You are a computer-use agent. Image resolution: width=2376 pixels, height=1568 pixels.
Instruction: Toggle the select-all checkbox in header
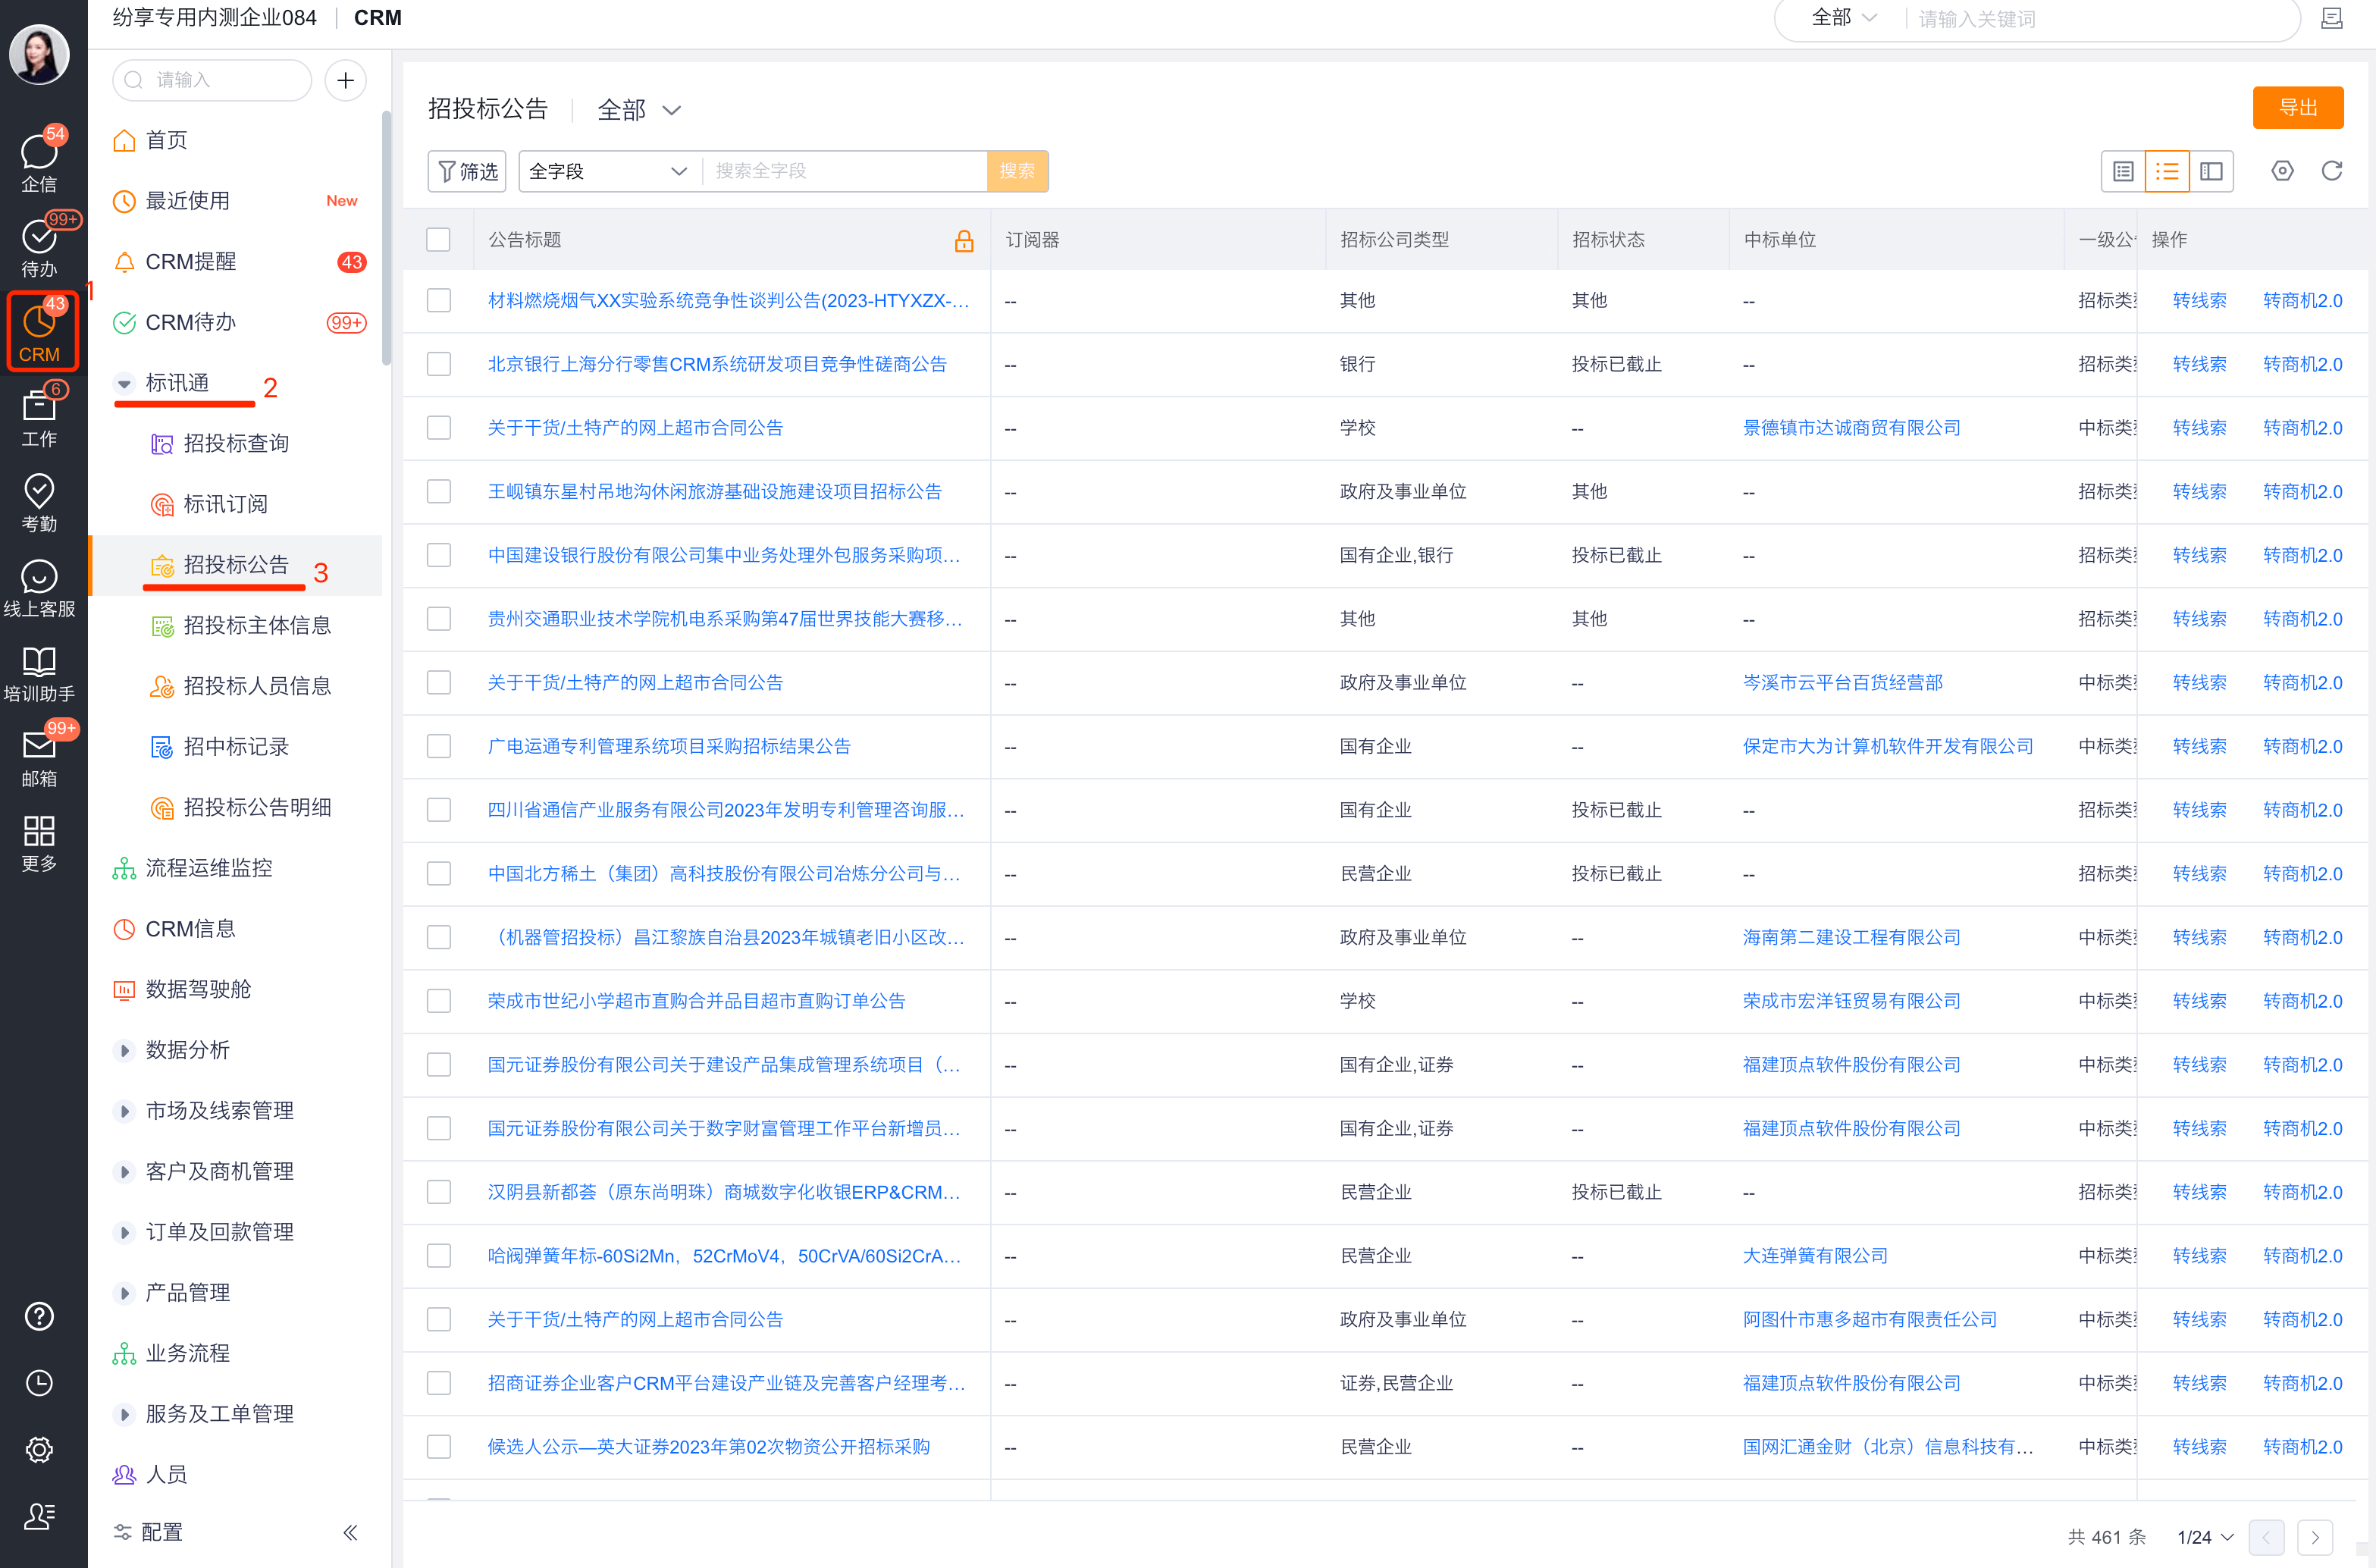point(437,240)
